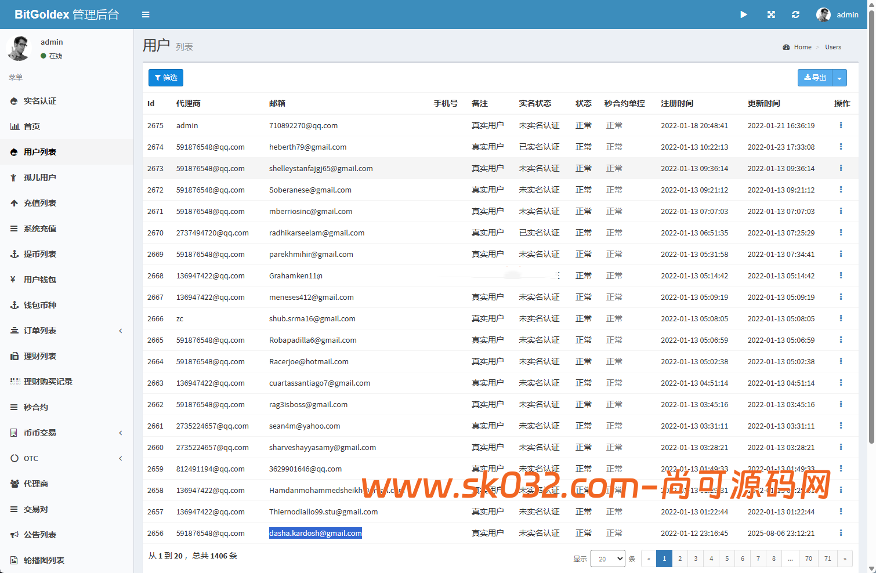Click the play icon in the top bar

(744, 14)
